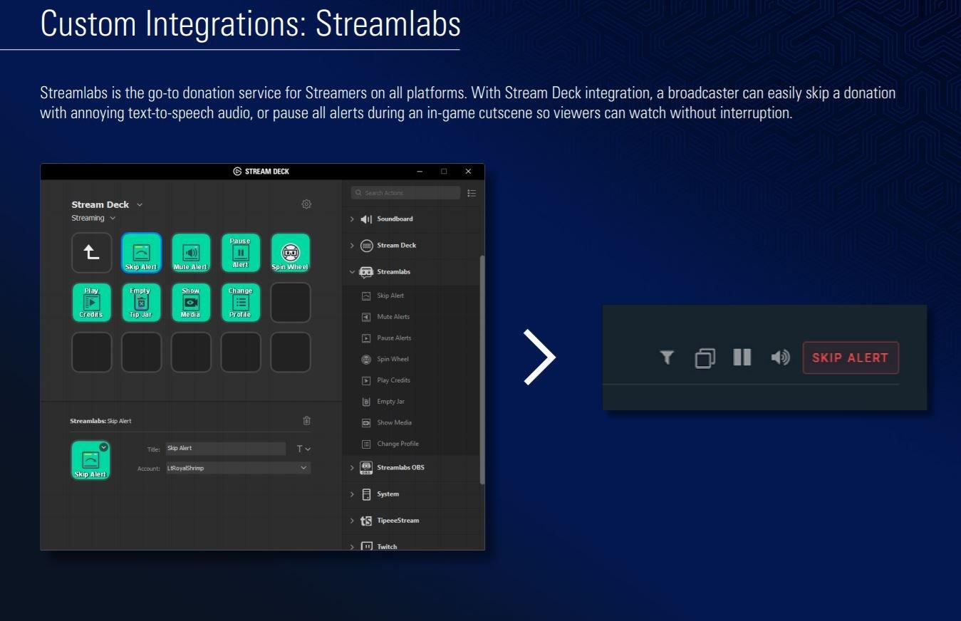This screenshot has height=621, width=961.
Task: Open the Streaming profile menu
Action: (93, 218)
